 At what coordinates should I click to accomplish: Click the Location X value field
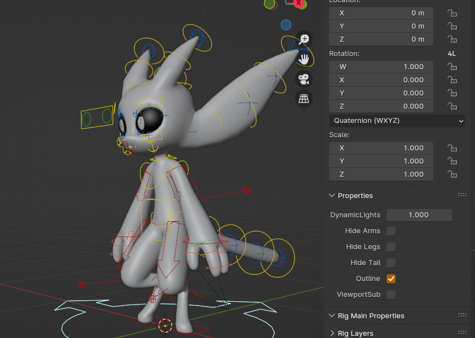[x=381, y=13]
